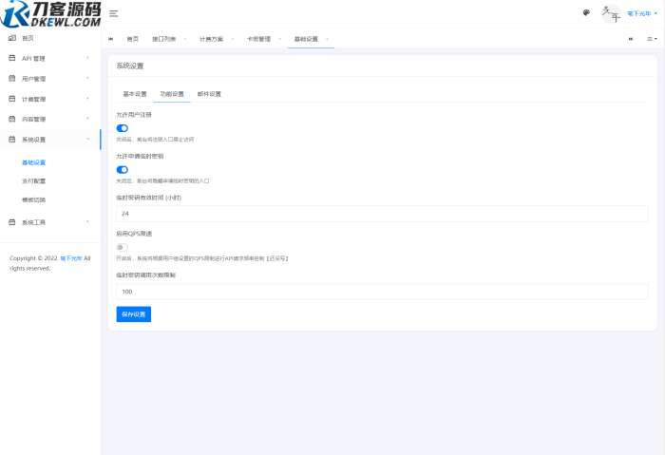665x455 pixels.
Task: Click the 启用QPS限速 label
Action: pos(134,234)
